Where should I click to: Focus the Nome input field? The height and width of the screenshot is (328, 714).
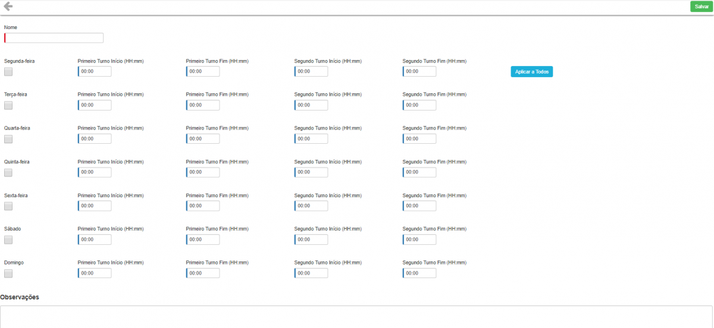coord(54,38)
